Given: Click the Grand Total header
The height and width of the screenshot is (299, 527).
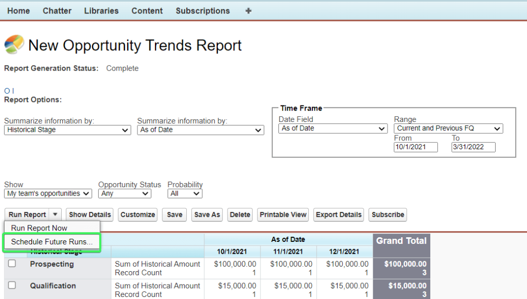Looking at the screenshot, I should (401, 241).
